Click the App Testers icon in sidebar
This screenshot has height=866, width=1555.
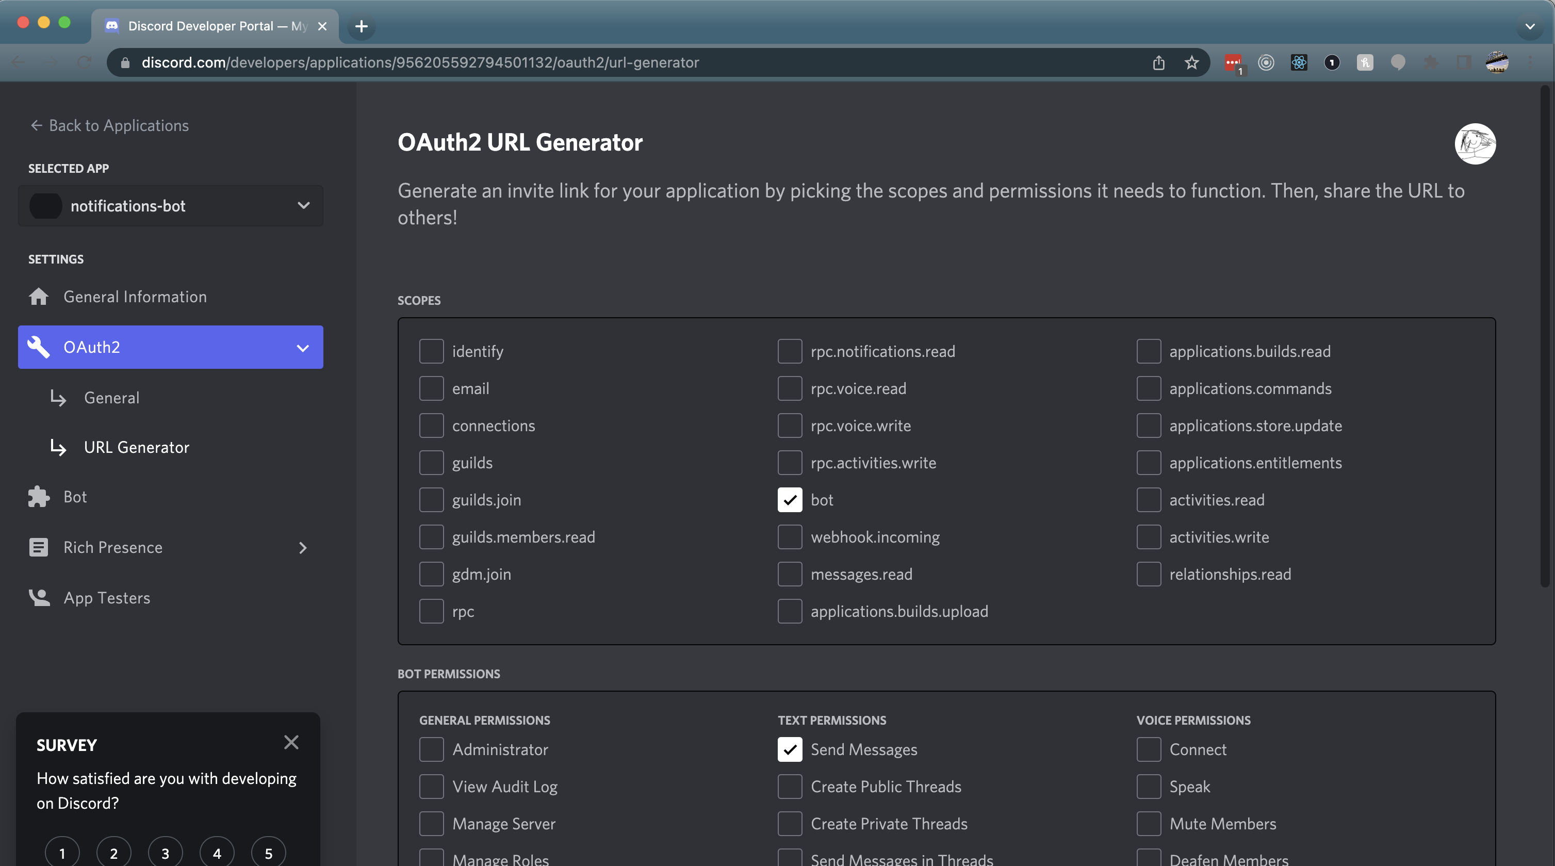point(39,597)
